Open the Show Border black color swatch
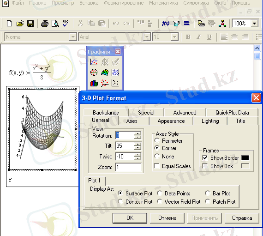 [245, 157]
